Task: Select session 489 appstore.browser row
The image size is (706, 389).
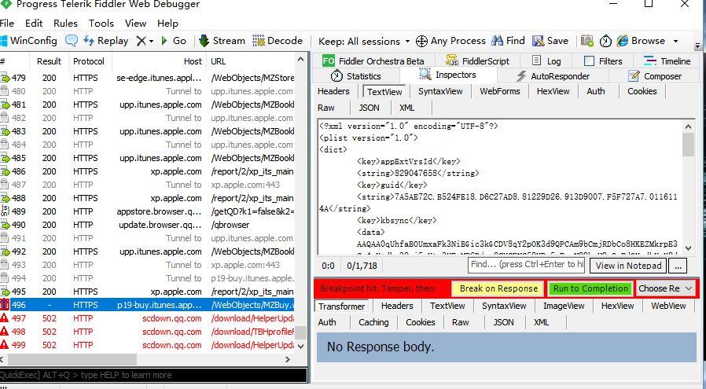Action: 147,211
